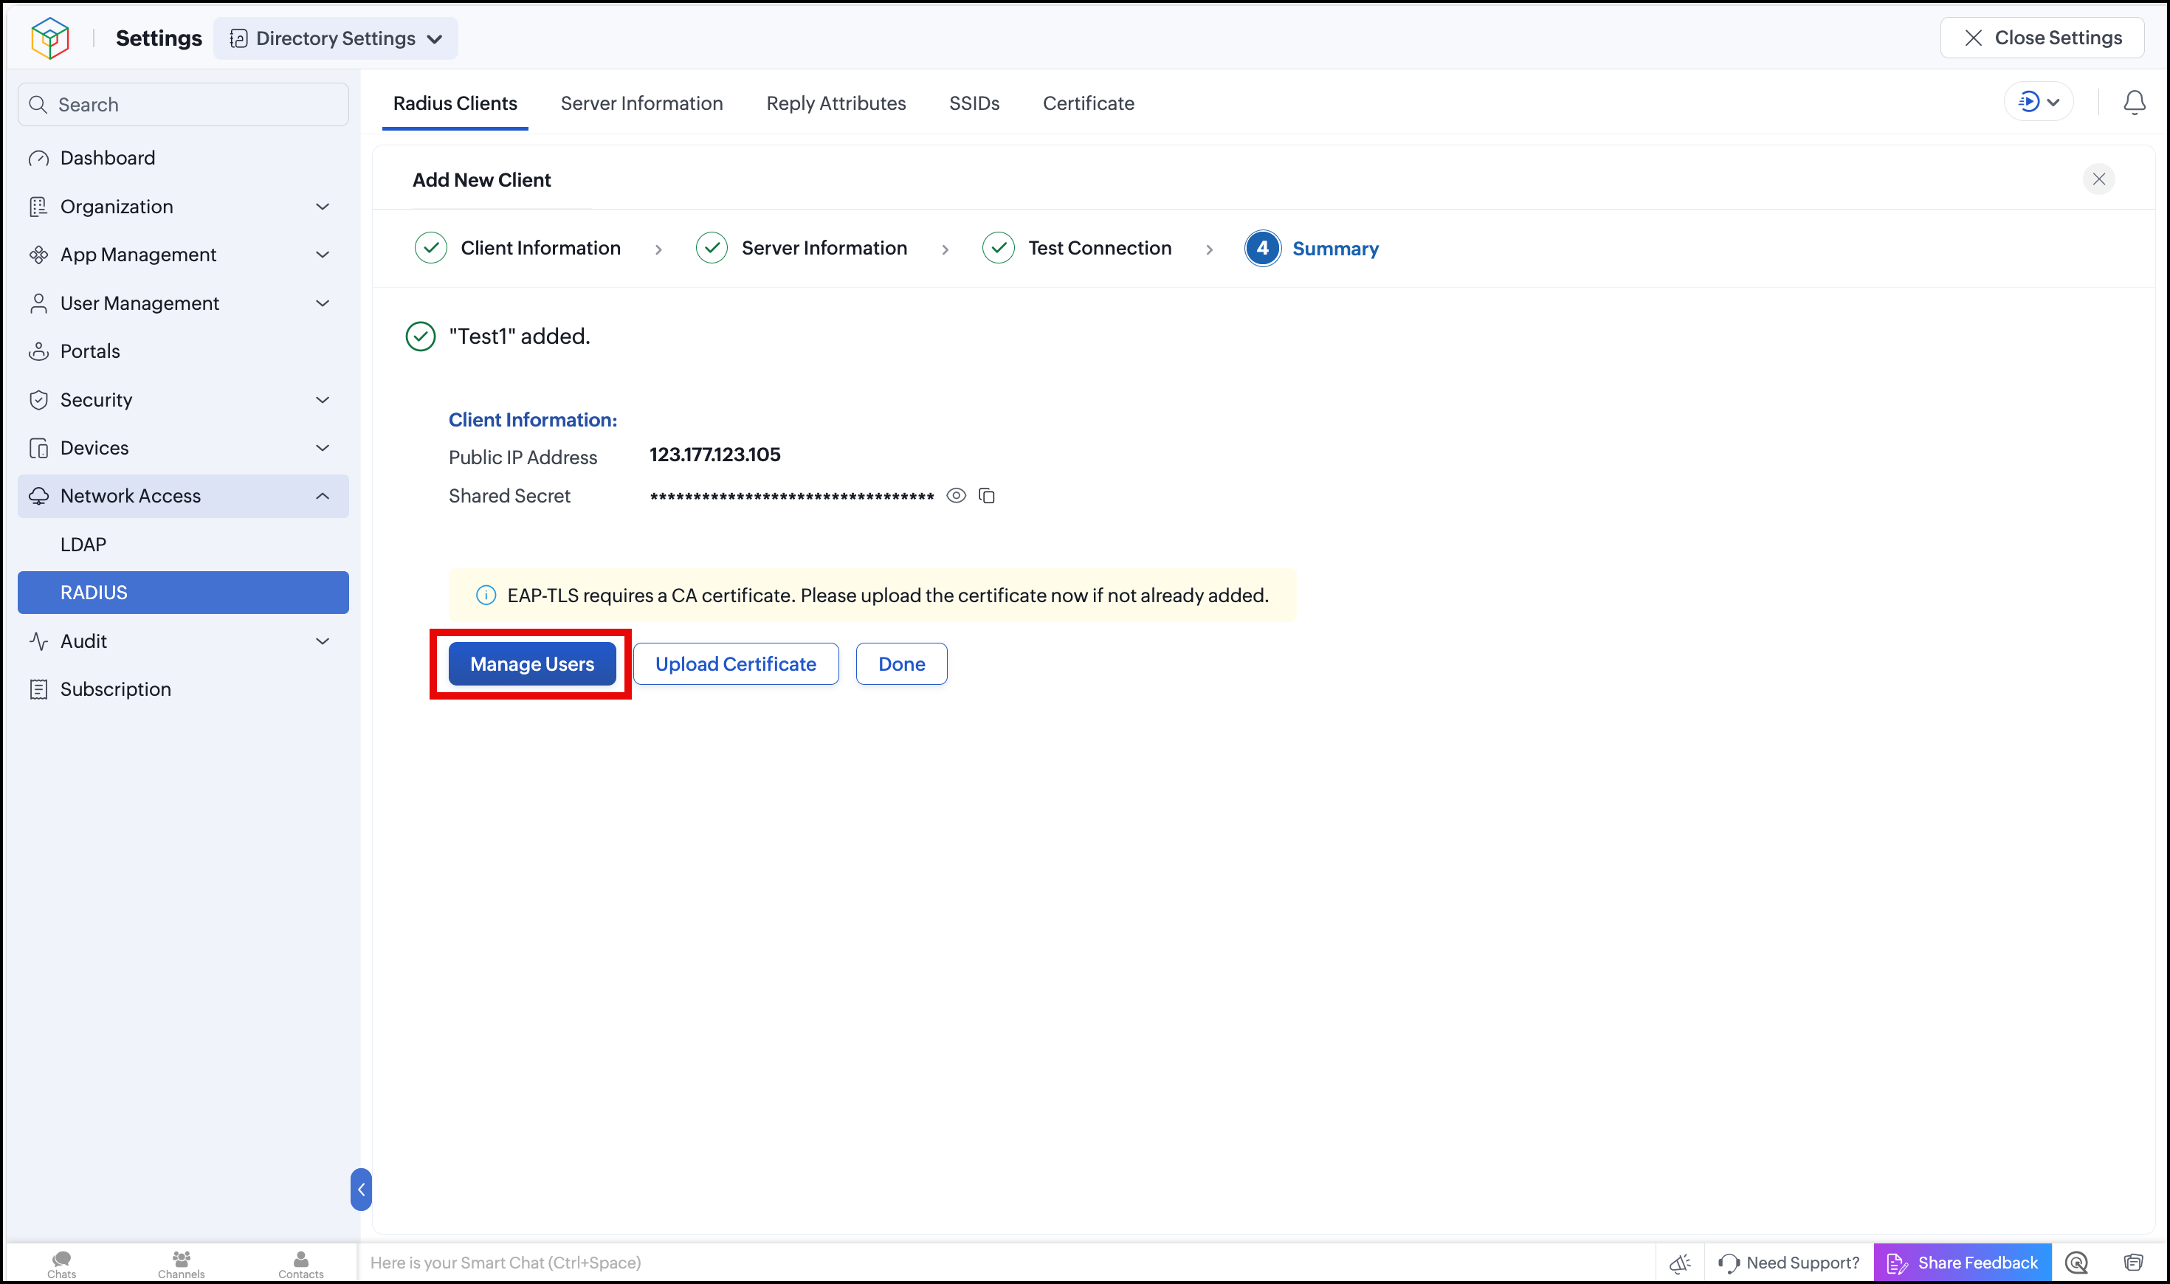2170x1284 pixels.
Task: Click the rightmost icon in the bottom bar
Action: click(2134, 1263)
